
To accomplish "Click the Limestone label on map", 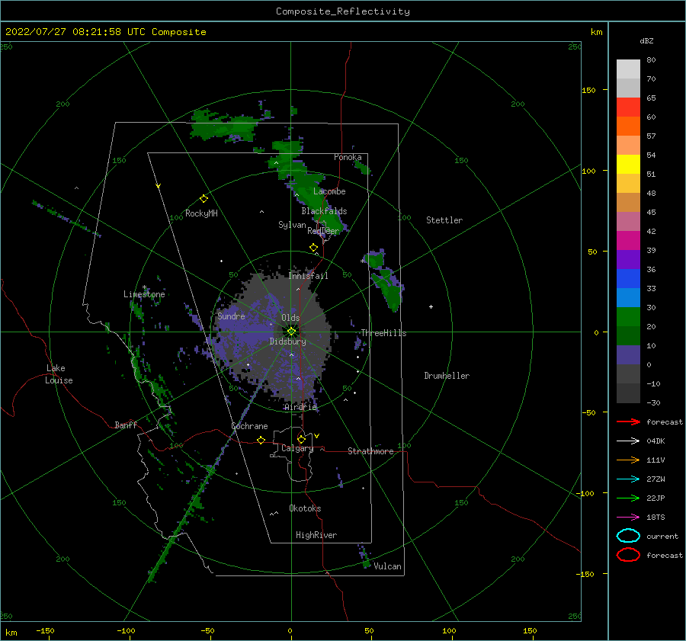I will pyautogui.click(x=144, y=294).
